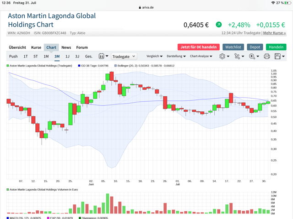Select the Push timeframe
The image size is (293, 219).
coord(13,56)
